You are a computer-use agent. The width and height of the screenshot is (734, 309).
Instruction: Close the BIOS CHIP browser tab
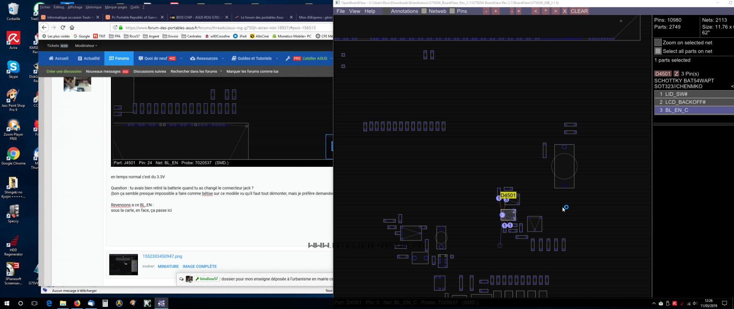point(227,17)
